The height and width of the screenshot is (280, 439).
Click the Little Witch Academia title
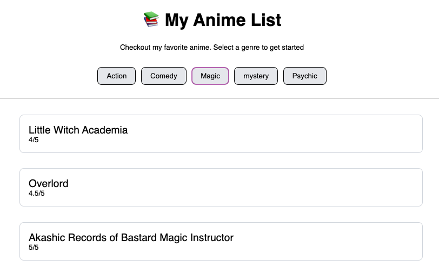coord(78,130)
